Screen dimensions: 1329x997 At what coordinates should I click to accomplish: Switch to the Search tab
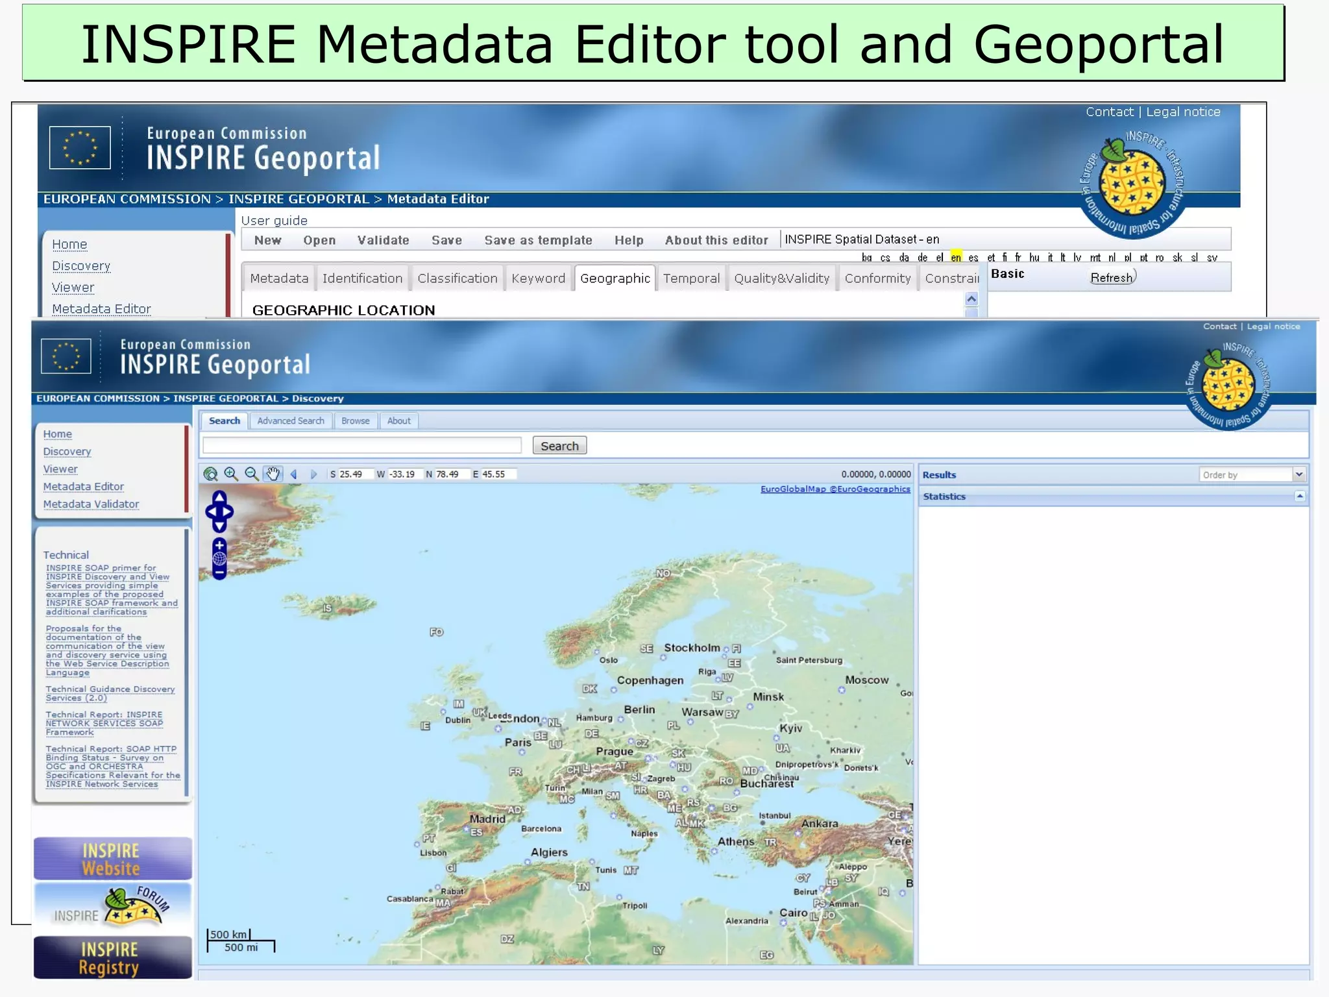coord(225,421)
